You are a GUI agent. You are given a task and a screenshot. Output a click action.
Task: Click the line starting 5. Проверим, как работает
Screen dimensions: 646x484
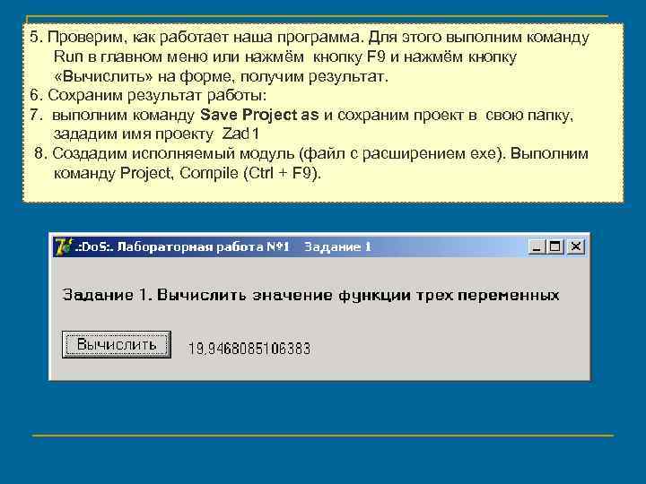[310, 37]
